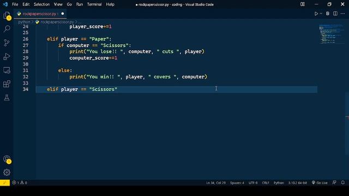Select the rockpaperscissor.py editor tab

(39, 14)
